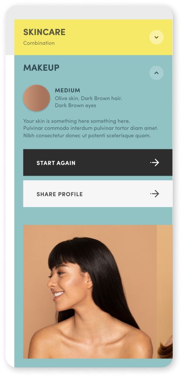Select the MAKEUP section header
182x377 pixels.
[x=41, y=68]
